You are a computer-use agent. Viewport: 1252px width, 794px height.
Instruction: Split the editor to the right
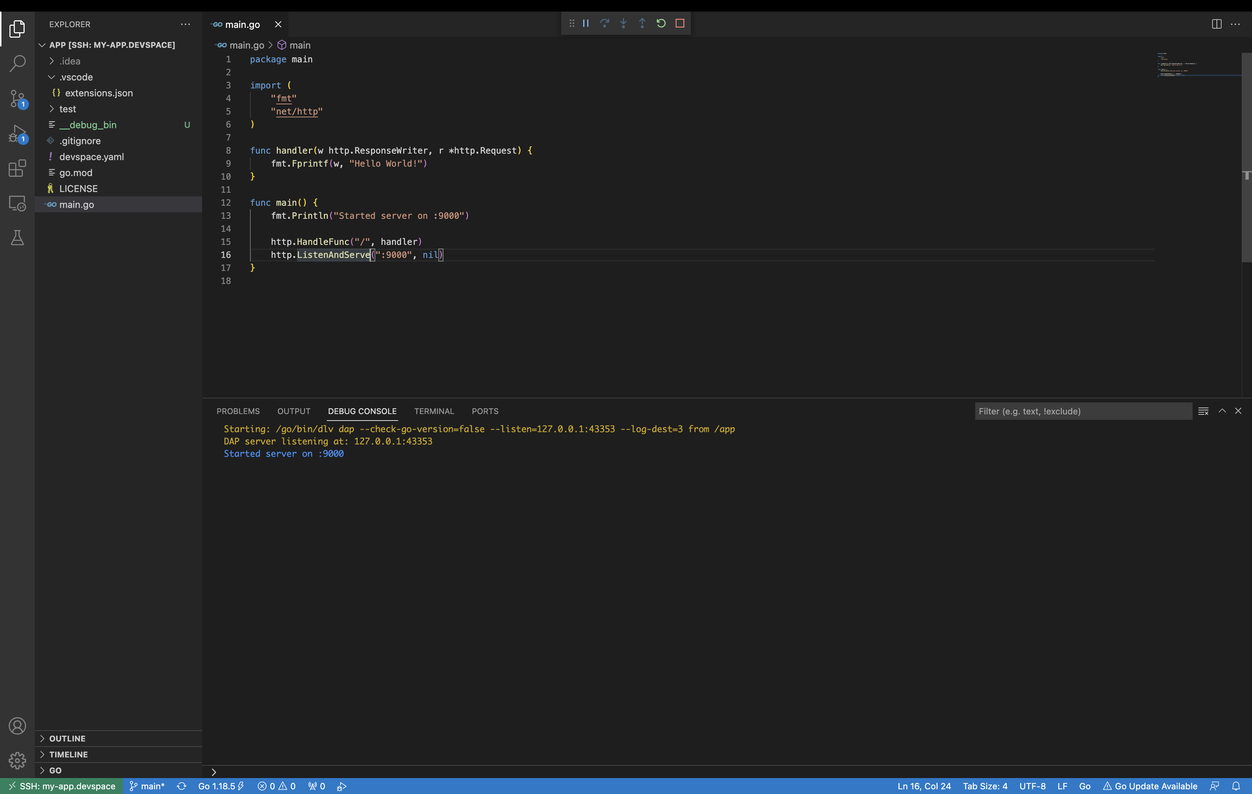tap(1216, 24)
